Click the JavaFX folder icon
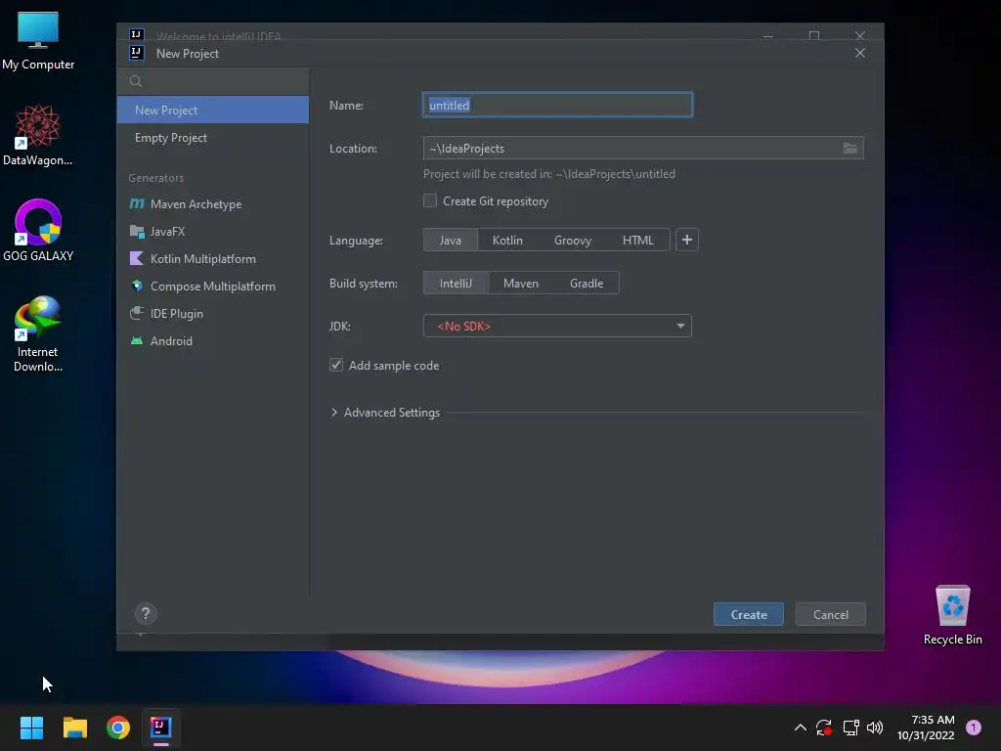This screenshot has height=751, width=1001. (x=137, y=231)
